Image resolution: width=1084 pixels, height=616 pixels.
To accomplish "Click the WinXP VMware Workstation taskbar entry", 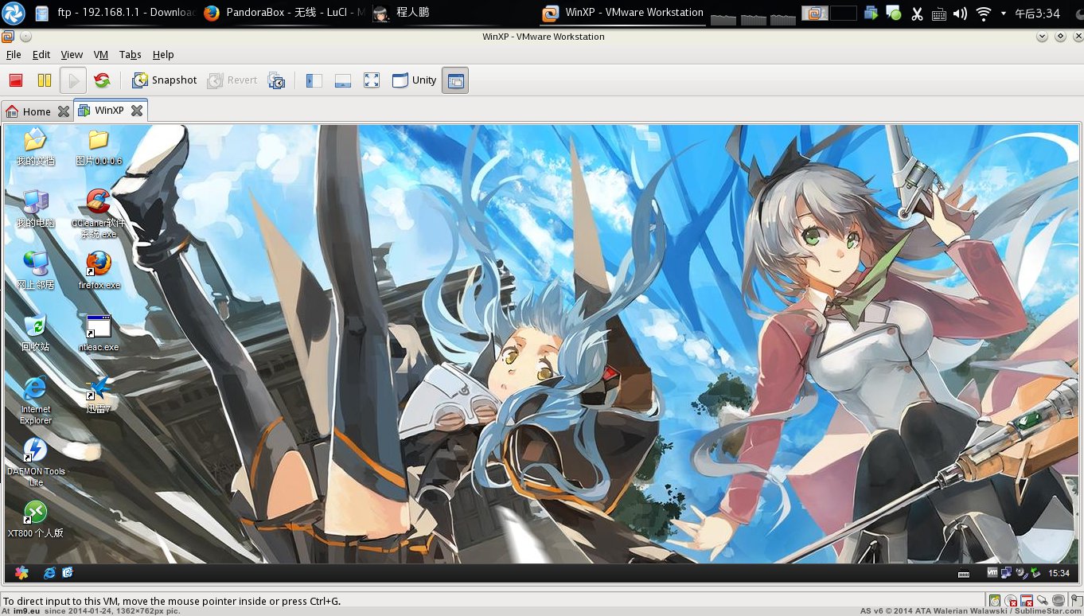I will click(x=622, y=13).
